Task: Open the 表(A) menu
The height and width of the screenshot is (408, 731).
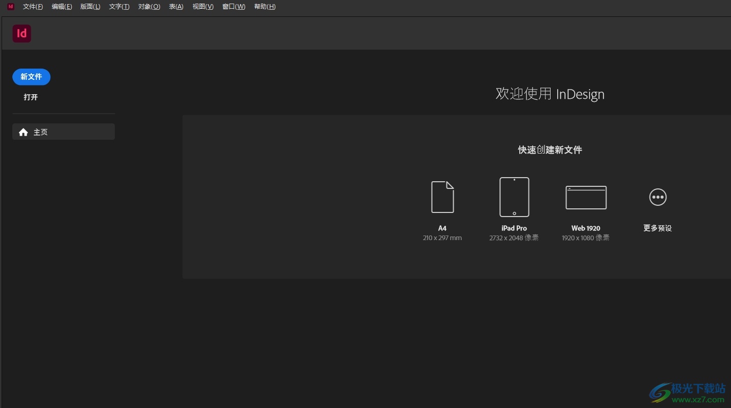Action: pos(176,7)
